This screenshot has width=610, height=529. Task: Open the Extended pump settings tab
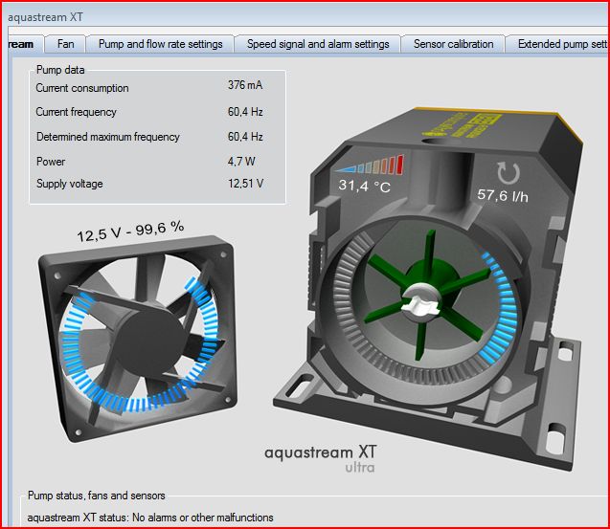[558, 44]
